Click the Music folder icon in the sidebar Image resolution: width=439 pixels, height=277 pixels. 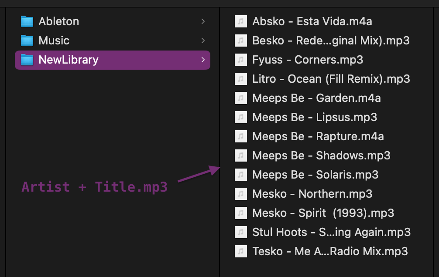pyautogui.click(x=27, y=41)
